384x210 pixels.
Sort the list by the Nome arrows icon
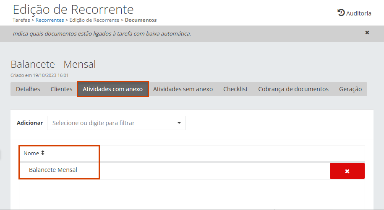tap(43, 153)
